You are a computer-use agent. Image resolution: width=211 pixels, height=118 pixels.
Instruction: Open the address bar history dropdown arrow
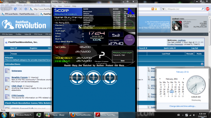159,9
